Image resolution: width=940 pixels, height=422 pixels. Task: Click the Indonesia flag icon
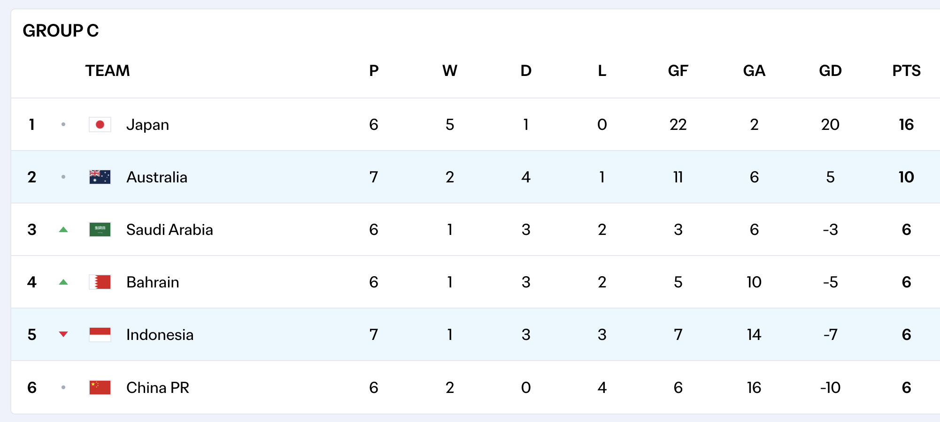[x=100, y=335]
